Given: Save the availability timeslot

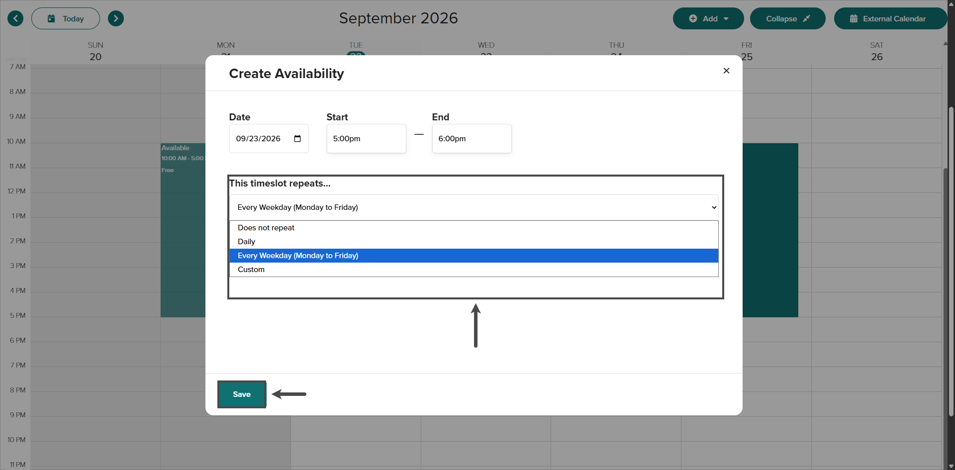Looking at the screenshot, I should coord(242,394).
